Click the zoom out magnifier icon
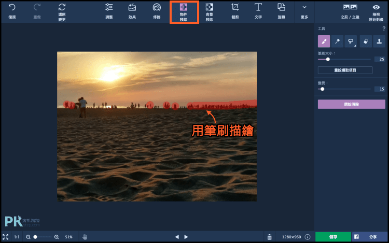This screenshot has height=243, width=389. 29,237
